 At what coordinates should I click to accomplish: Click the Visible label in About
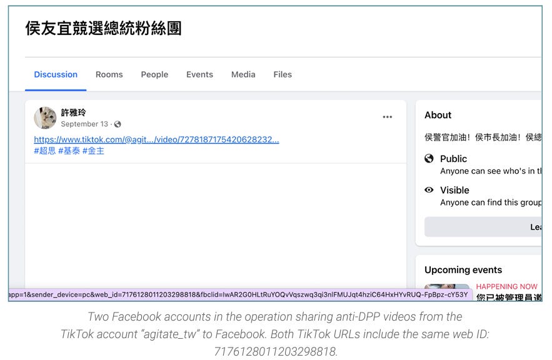click(x=454, y=190)
